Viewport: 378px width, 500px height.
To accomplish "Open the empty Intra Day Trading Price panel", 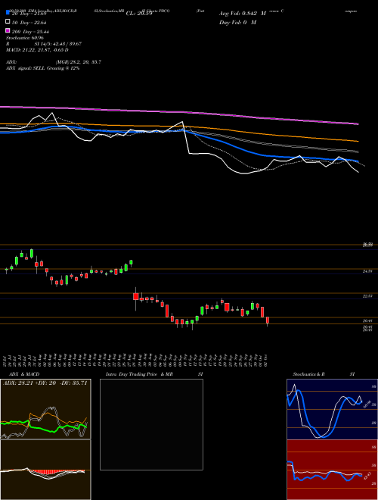I will point(151,424).
